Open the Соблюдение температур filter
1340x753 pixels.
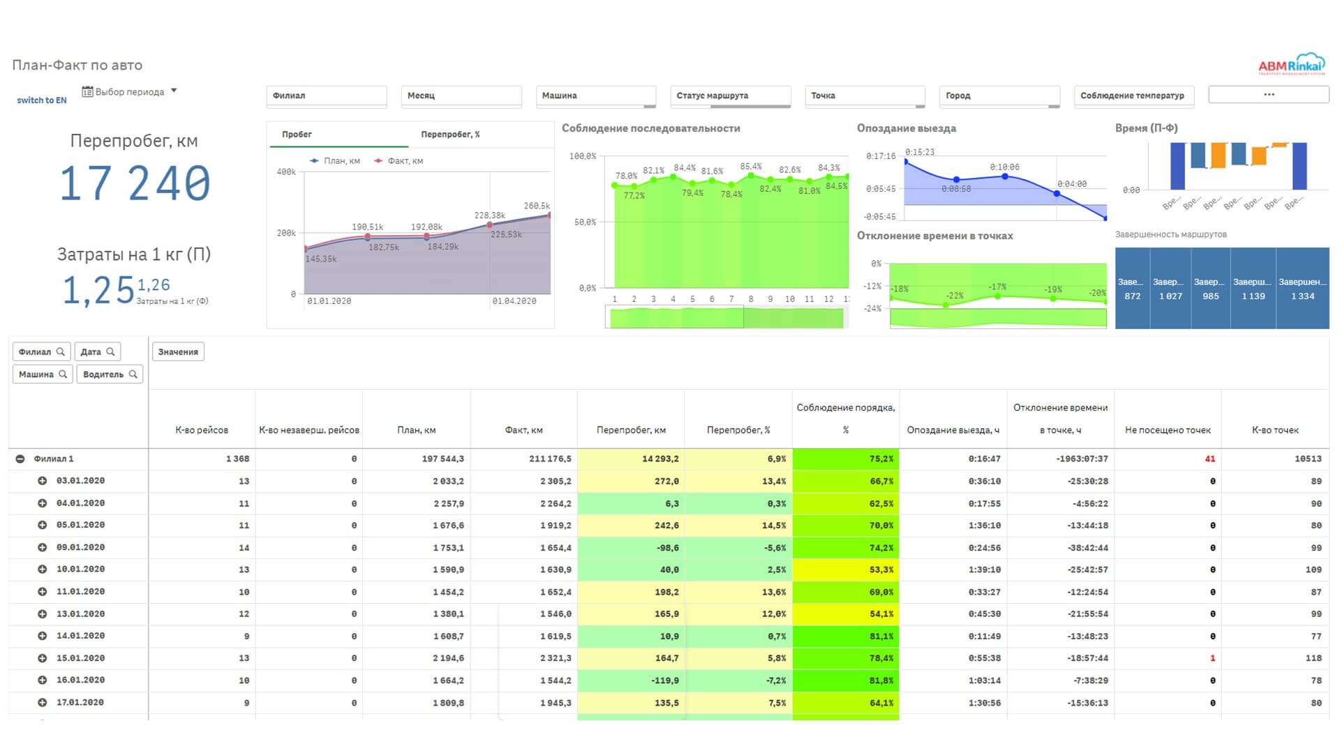coord(1135,96)
